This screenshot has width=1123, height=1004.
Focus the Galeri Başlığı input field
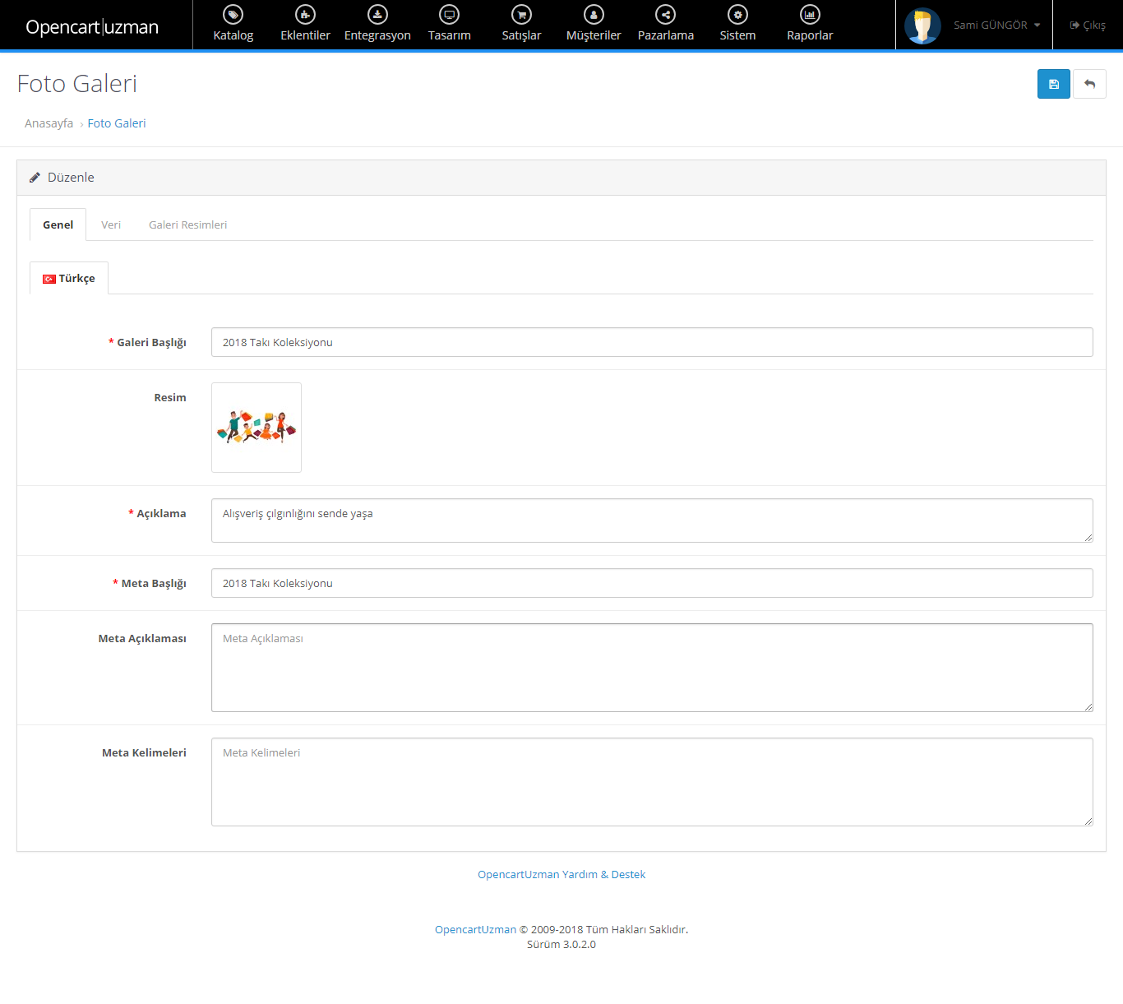point(651,342)
